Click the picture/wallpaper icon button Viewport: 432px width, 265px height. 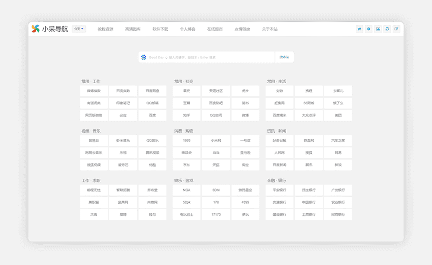click(x=378, y=29)
